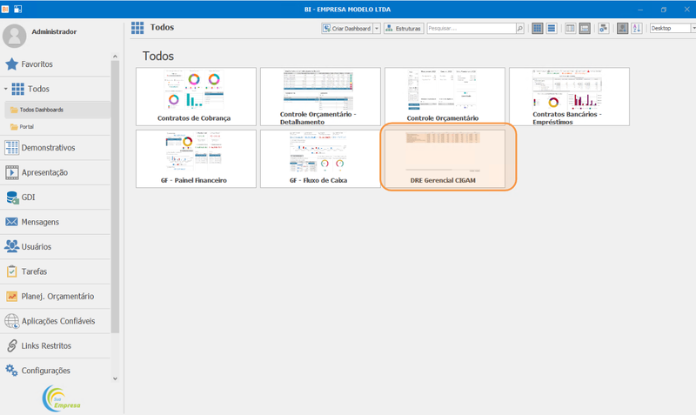
Task: Click into the Pesquisar search field
Action: pyautogui.click(x=471, y=29)
